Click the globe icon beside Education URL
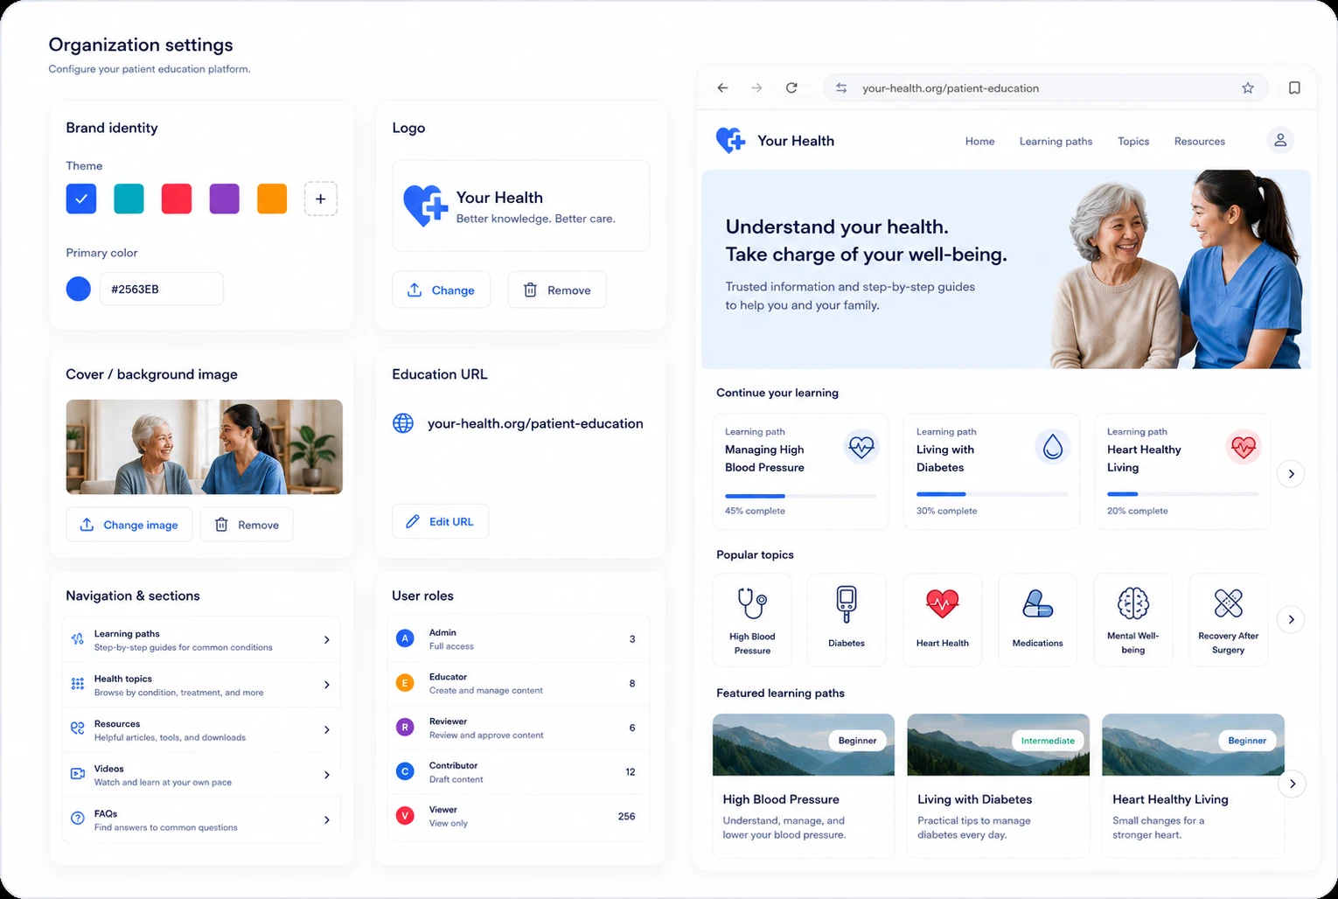Screen dimensions: 1338x899 (403, 423)
